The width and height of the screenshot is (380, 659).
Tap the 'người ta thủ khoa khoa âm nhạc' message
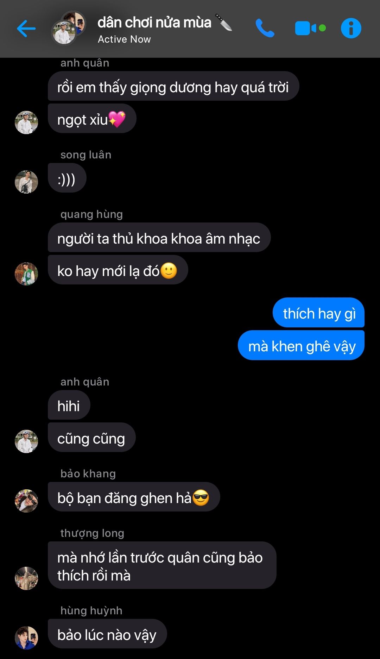[x=159, y=238]
